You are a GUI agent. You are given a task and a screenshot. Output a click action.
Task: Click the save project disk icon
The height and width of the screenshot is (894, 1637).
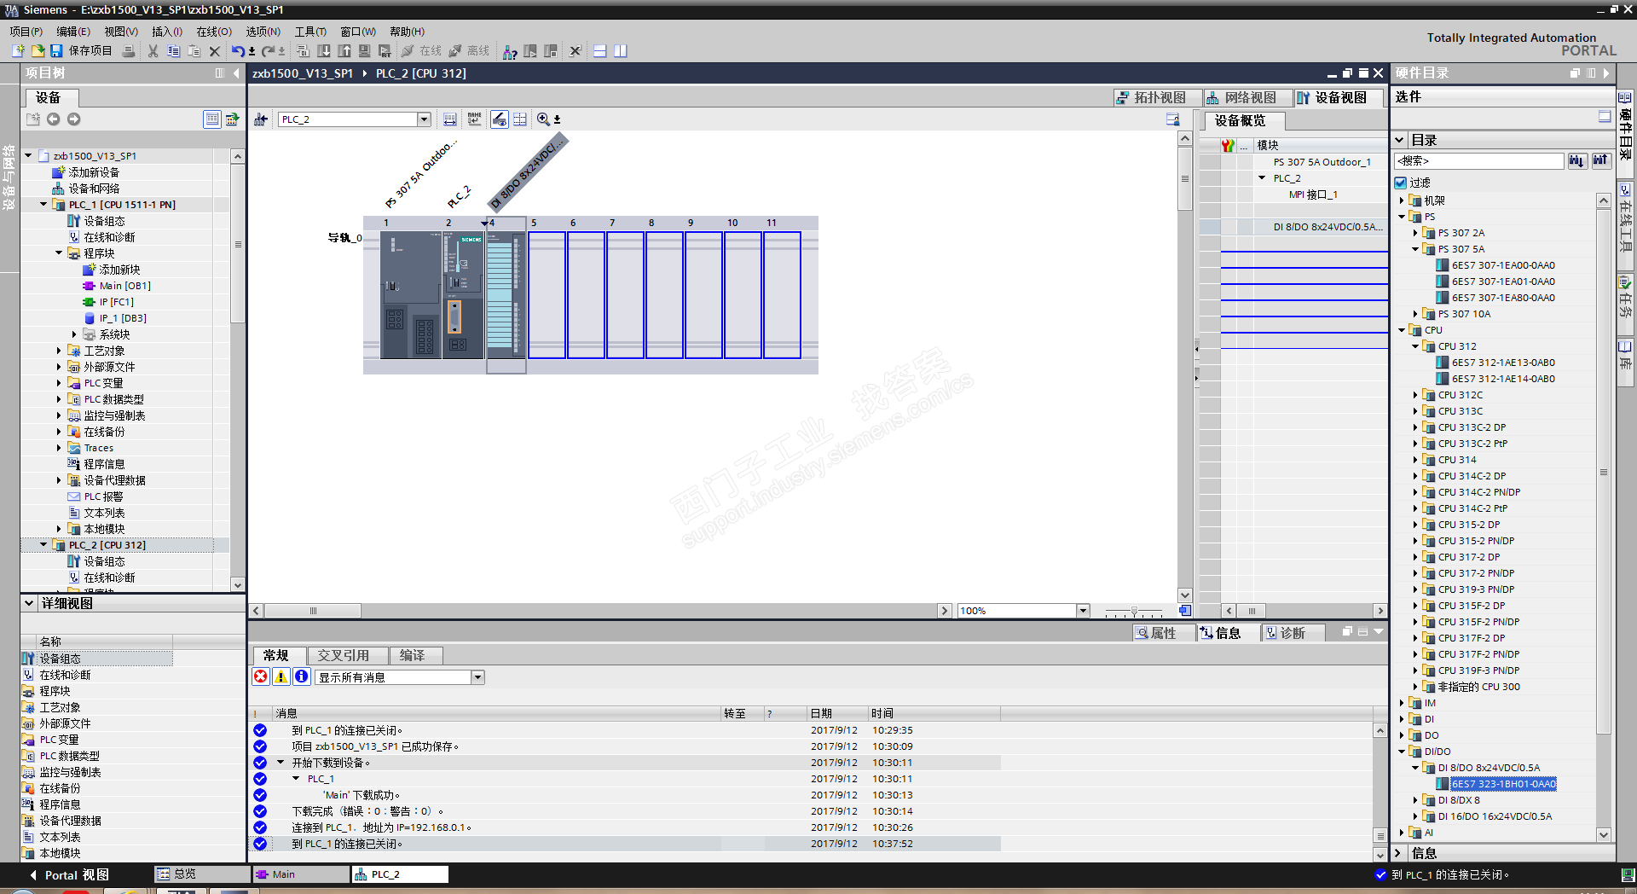click(56, 51)
